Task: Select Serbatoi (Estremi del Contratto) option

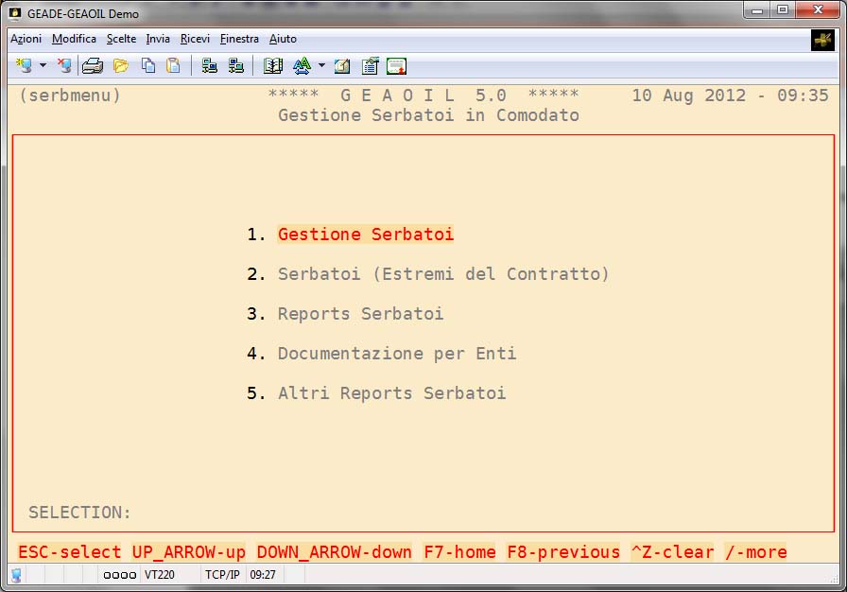Action: click(x=443, y=274)
